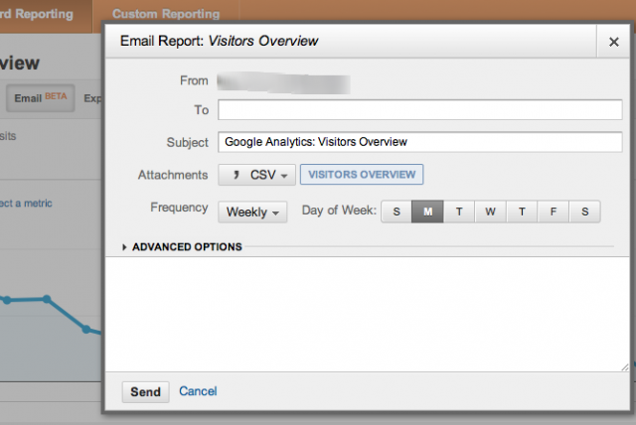The image size is (636, 425).
Task: Click the Select a metric link
Action: [x=26, y=203]
